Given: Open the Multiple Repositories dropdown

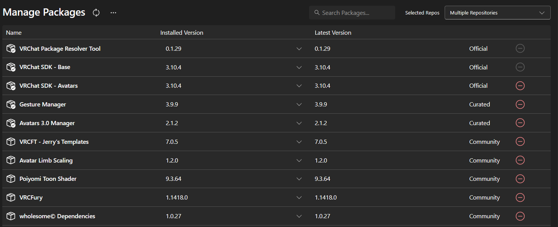Looking at the screenshot, I should 497,13.
